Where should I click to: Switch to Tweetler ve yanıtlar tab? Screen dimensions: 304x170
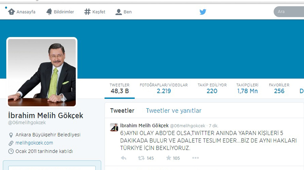point(174,111)
